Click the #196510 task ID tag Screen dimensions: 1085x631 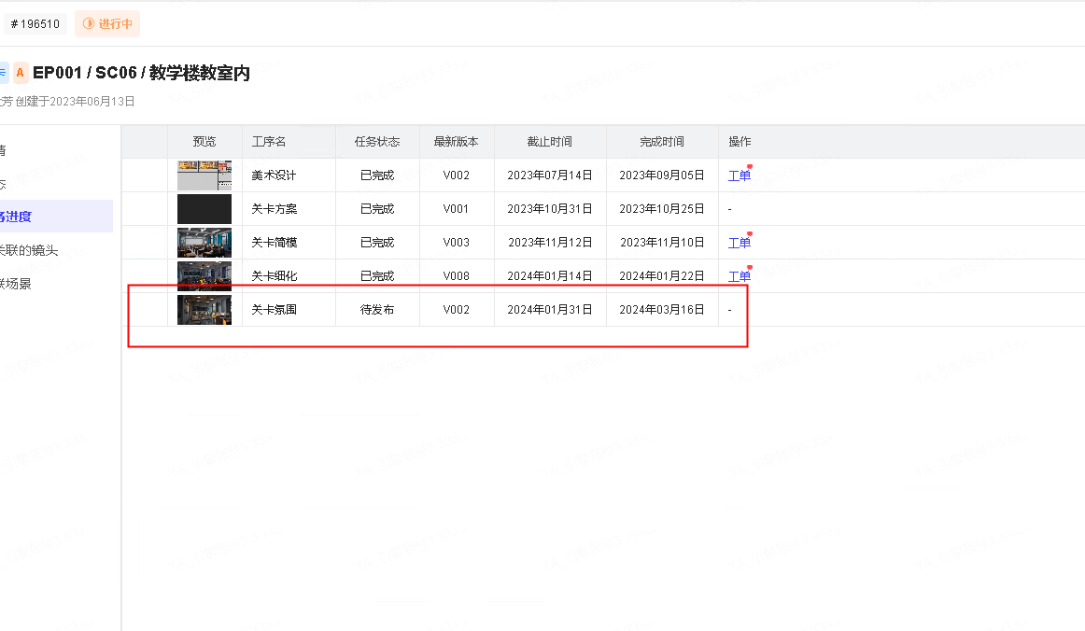coord(35,24)
